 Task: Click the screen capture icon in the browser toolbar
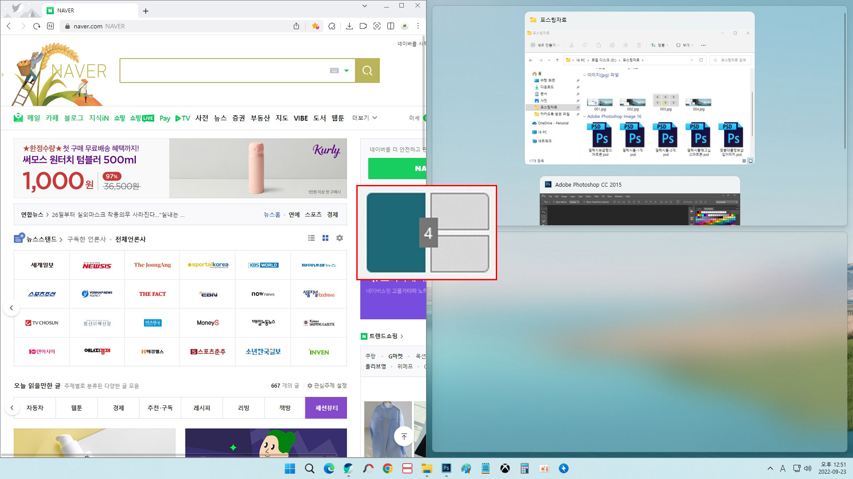pyautogui.click(x=377, y=26)
